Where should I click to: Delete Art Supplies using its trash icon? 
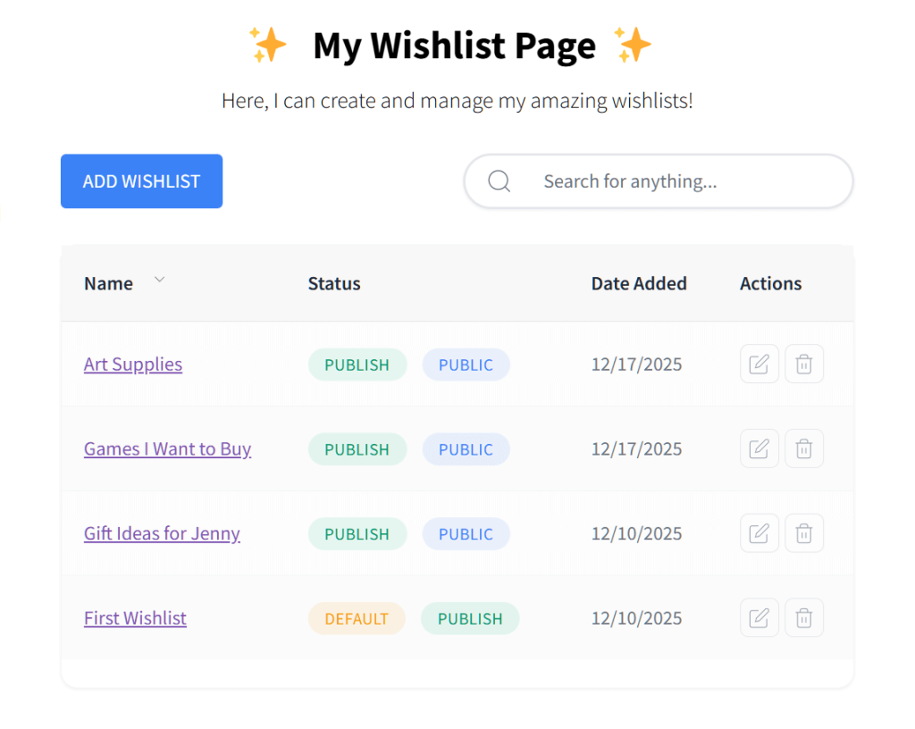coord(803,364)
